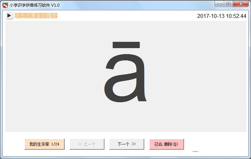Click the orange 点击这里自动播放 label
Viewport: 251px width, 159px height.
(36, 16)
